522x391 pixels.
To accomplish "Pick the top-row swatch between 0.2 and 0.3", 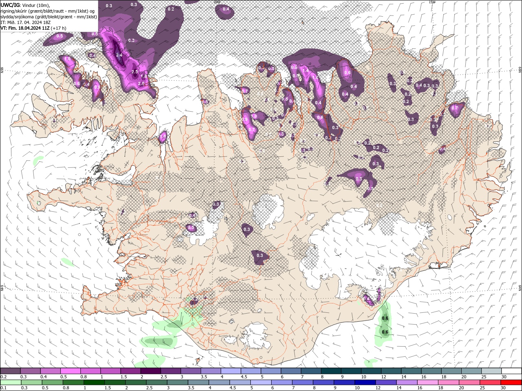I will (x=11, y=371).
